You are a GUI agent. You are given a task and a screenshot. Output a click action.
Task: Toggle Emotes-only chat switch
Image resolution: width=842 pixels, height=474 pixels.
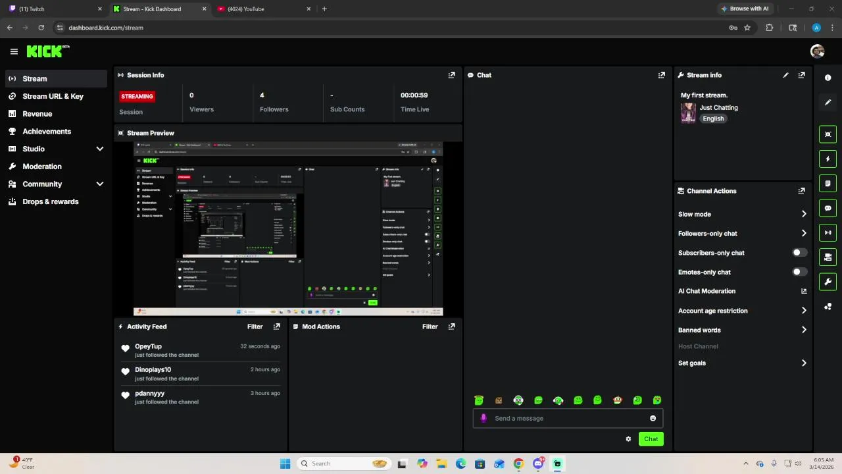coord(799,272)
